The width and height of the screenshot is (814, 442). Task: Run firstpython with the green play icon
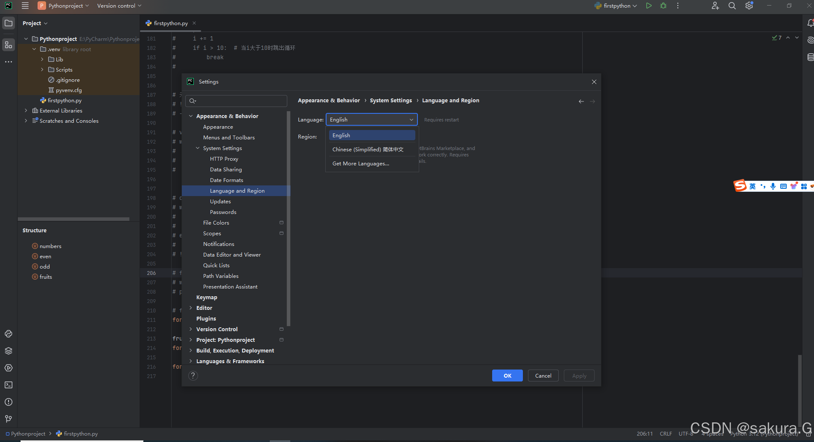[x=649, y=6]
